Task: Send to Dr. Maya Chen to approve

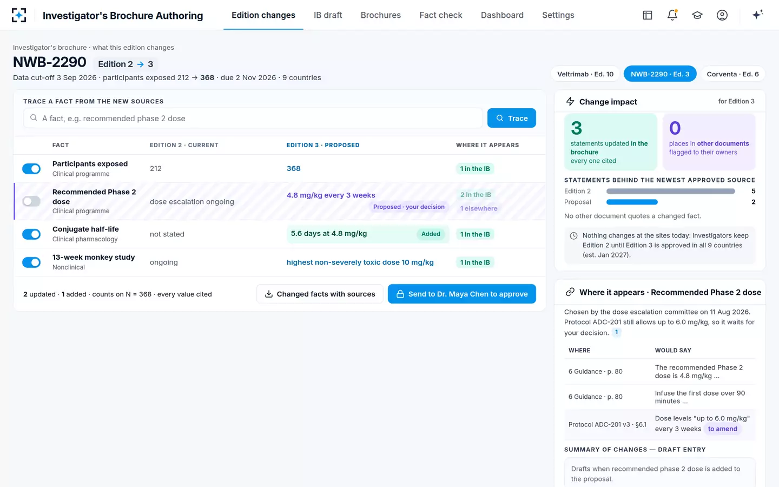Action: [x=462, y=294]
